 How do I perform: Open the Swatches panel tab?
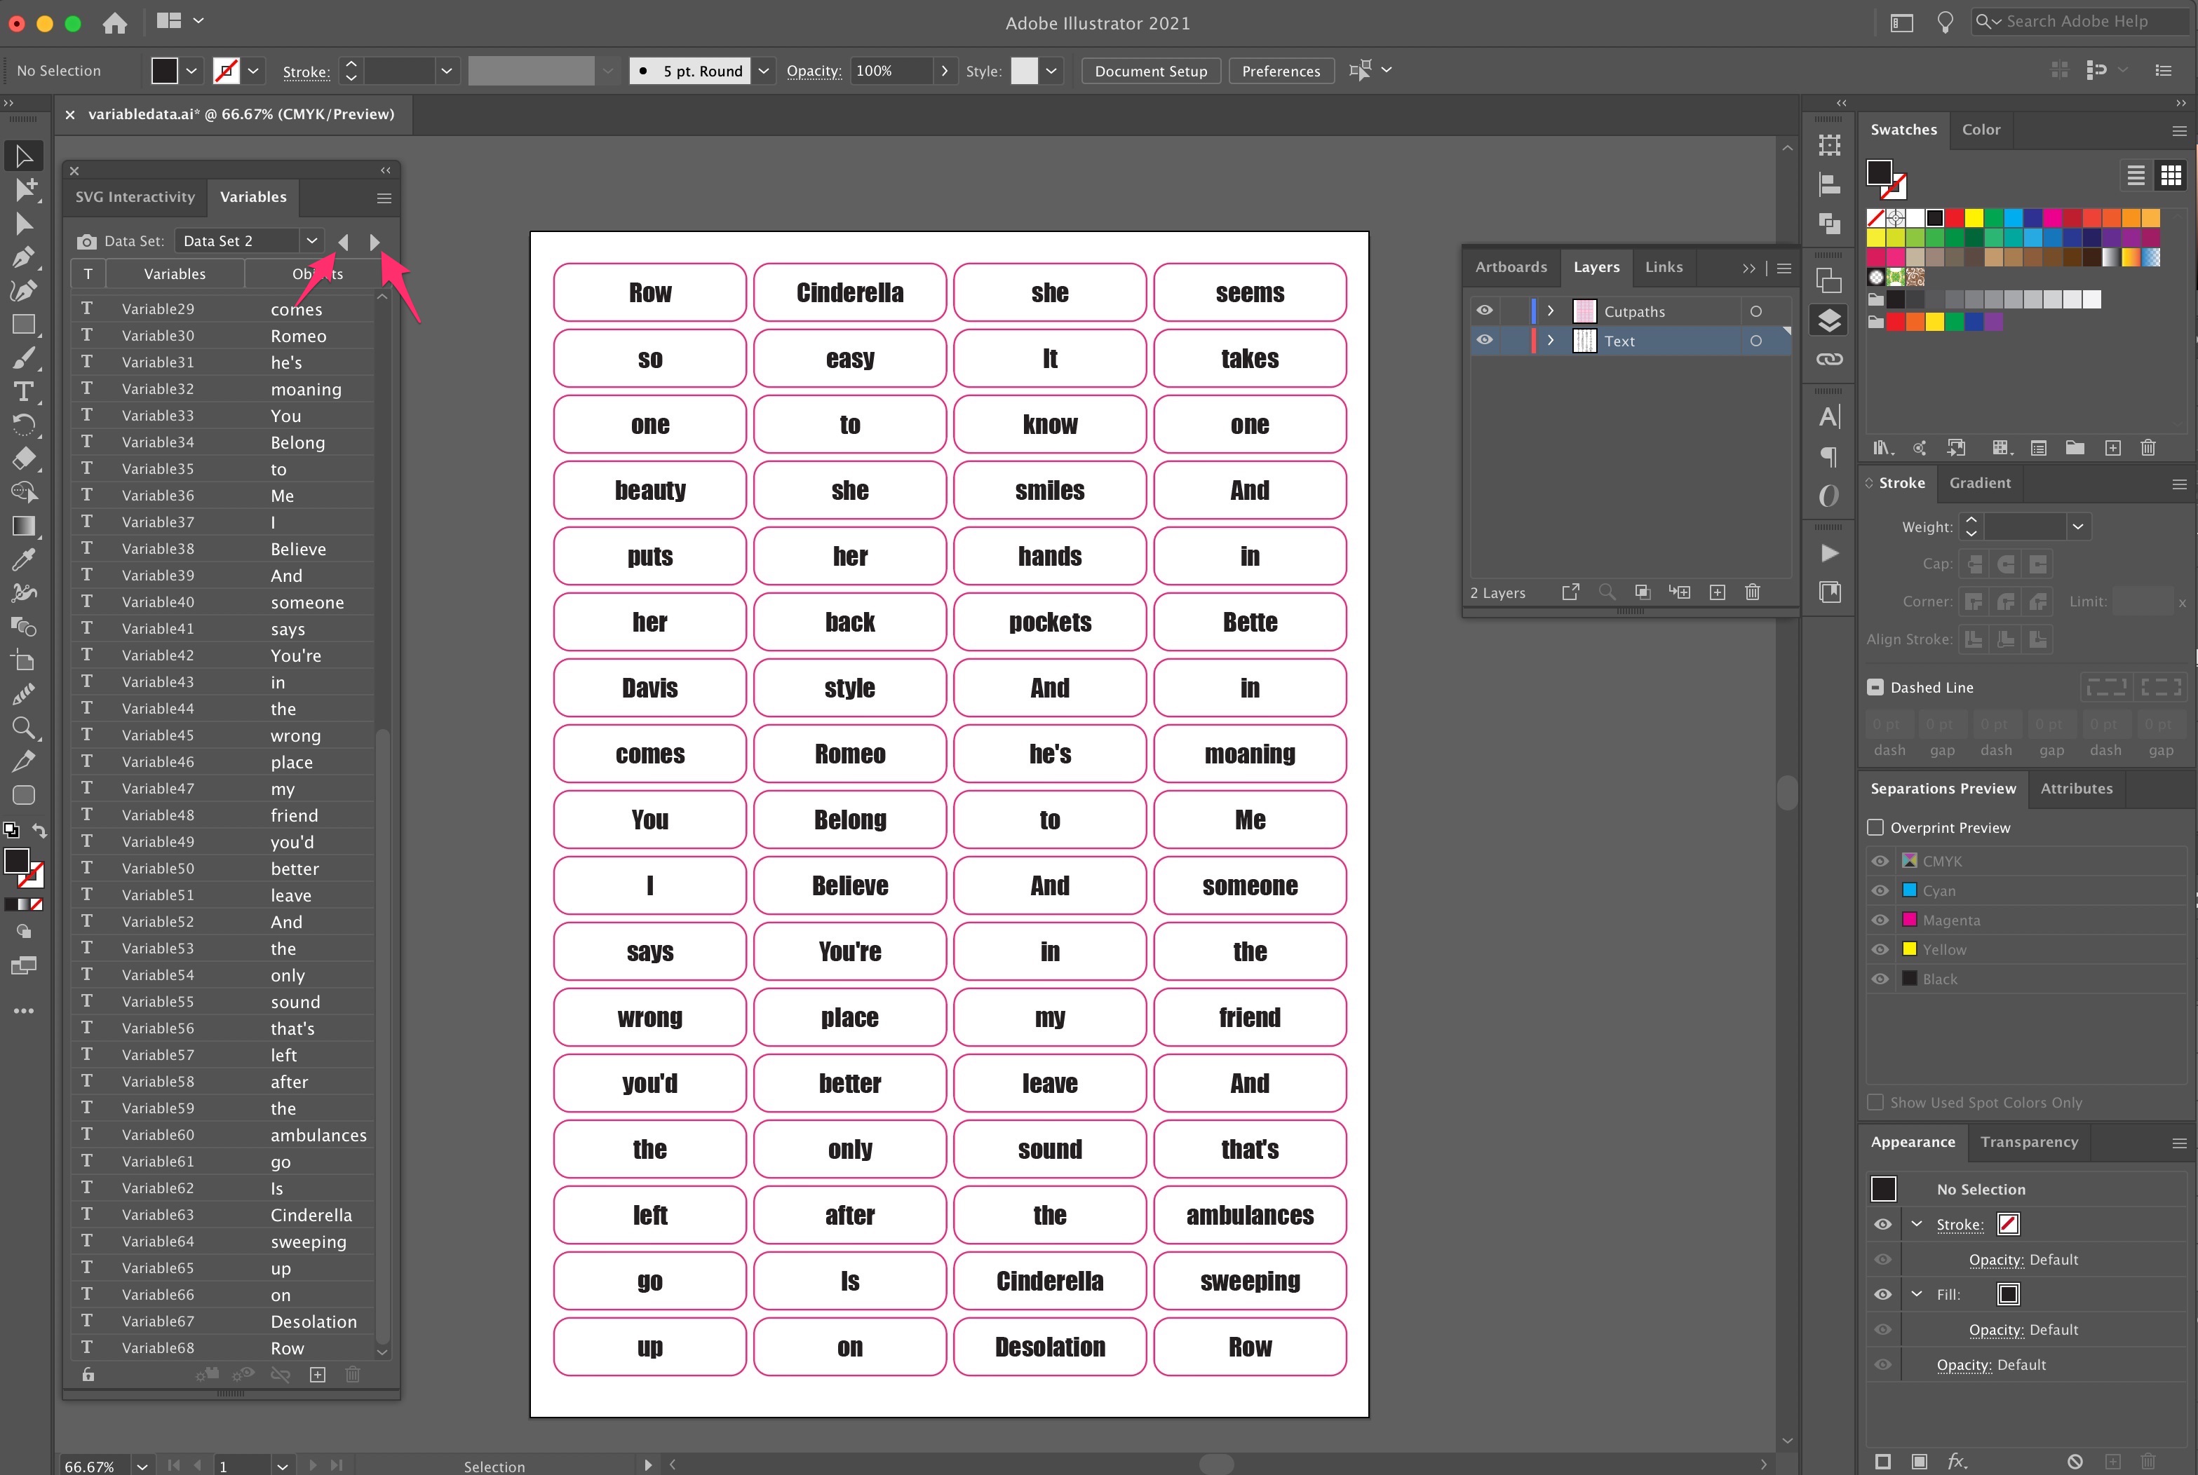click(1903, 128)
